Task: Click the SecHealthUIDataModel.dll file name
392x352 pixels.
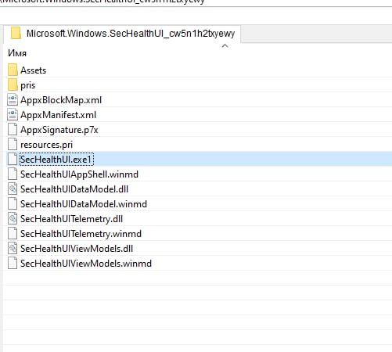Action: pyautogui.click(x=74, y=189)
